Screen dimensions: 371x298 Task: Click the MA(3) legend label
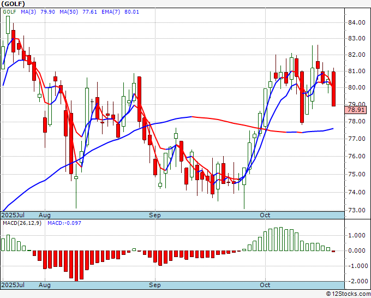[28, 12]
